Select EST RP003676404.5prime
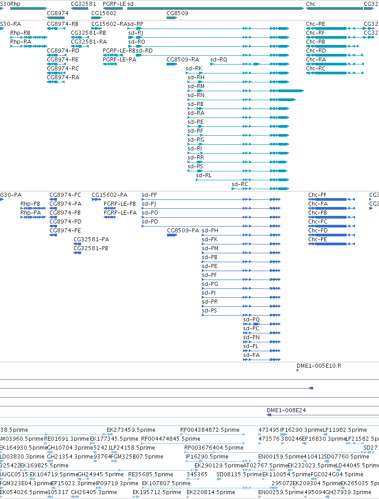 [214, 448]
